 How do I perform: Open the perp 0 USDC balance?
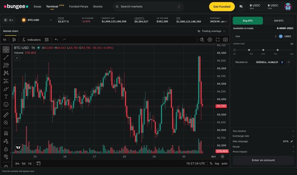click(273, 7)
